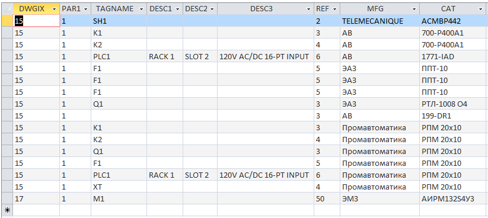This screenshot has width=488, height=218.
Task: Click the DWGIX edit field in the SH1 row
Action: [x=36, y=21]
